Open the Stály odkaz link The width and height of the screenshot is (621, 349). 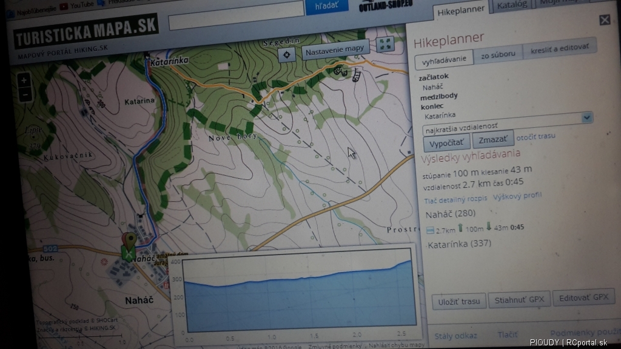pyautogui.click(x=455, y=336)
